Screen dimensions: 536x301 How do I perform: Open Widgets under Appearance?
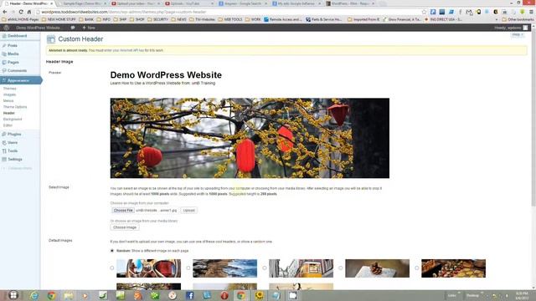(9, 94)
